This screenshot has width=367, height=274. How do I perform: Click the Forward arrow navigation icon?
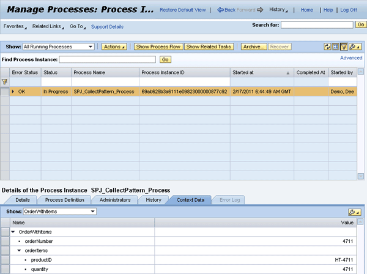point(260,10)
